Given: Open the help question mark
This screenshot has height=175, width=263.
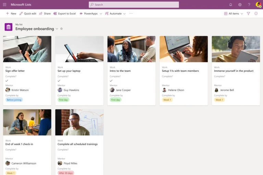Looking at the screenshot, I should tap(249, 5).
